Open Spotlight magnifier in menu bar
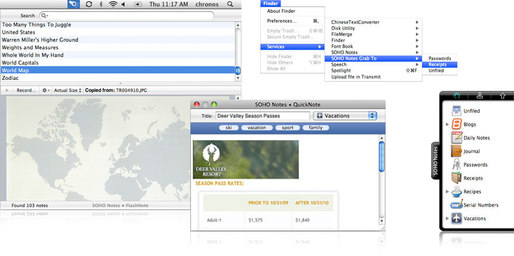This screenshot has height=256, width=514. [230, 4]
